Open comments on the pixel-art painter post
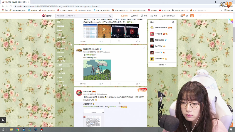The width and height of the screenshot is (235, 132). 120,84
